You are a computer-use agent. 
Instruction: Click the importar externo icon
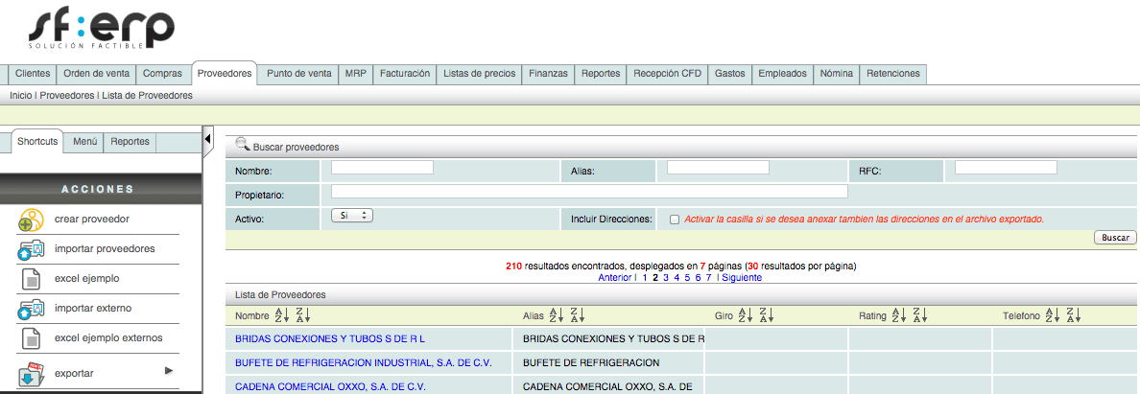[31, 309]
